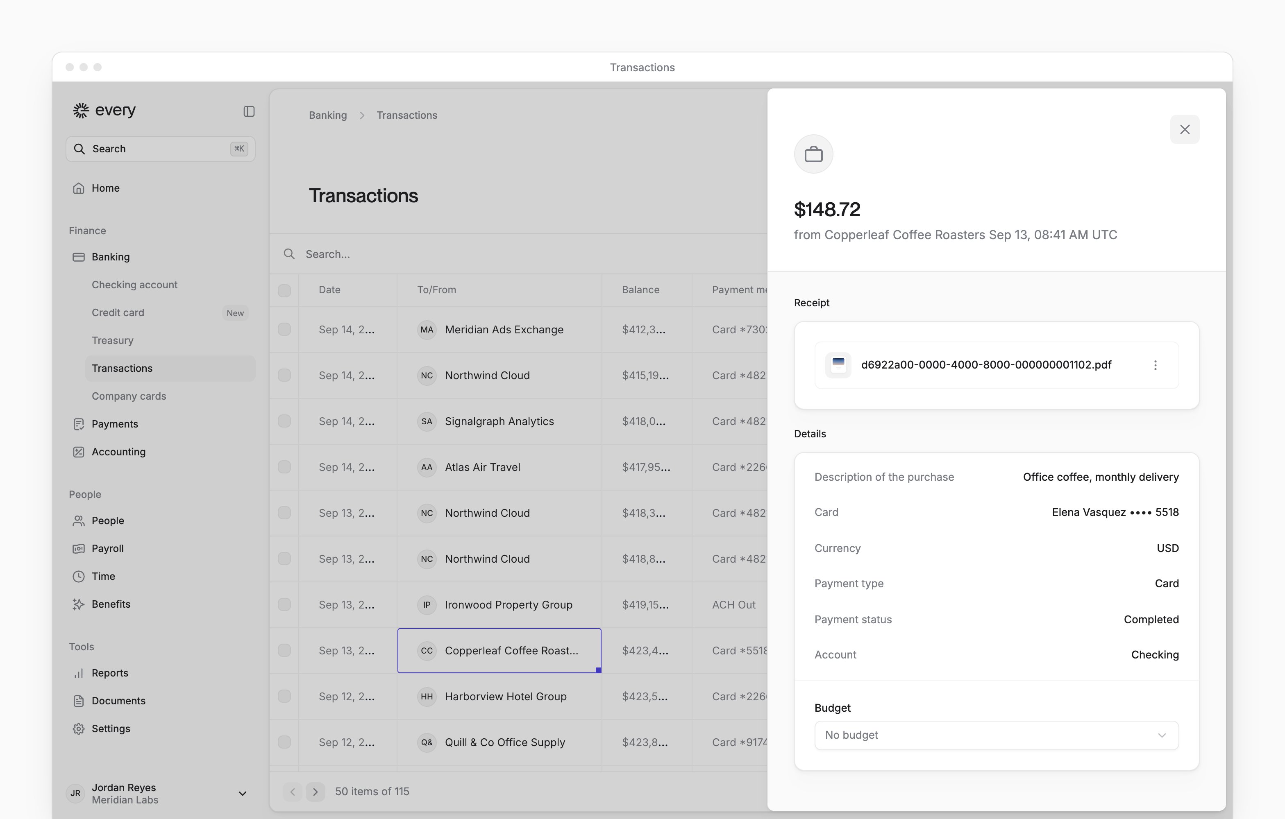Select Transactions in sidebar
This screenshot has height=819, width=1285.
click(170, 369)
